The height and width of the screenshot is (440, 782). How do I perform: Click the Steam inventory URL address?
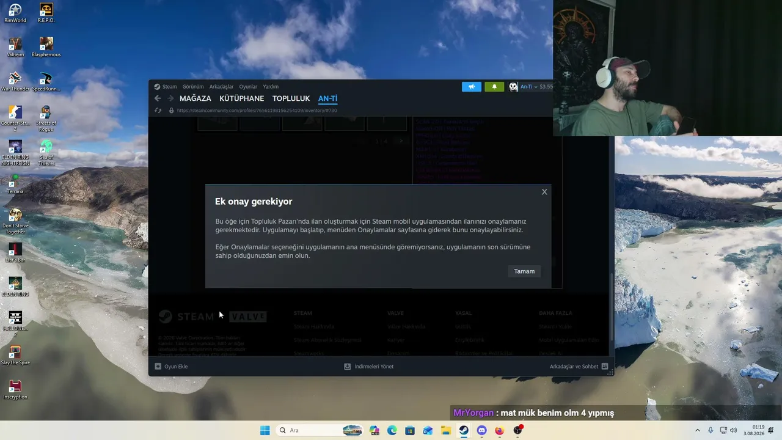pyautogui.click(x=257, y=111)
